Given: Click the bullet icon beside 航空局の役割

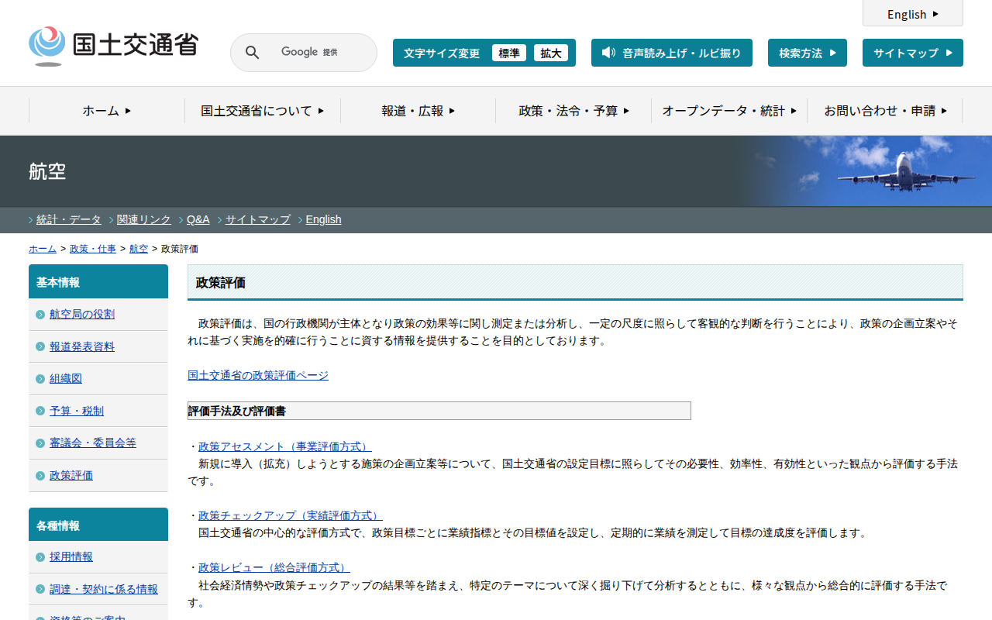Looking at the screenshot, I should (x=40, y=315).
